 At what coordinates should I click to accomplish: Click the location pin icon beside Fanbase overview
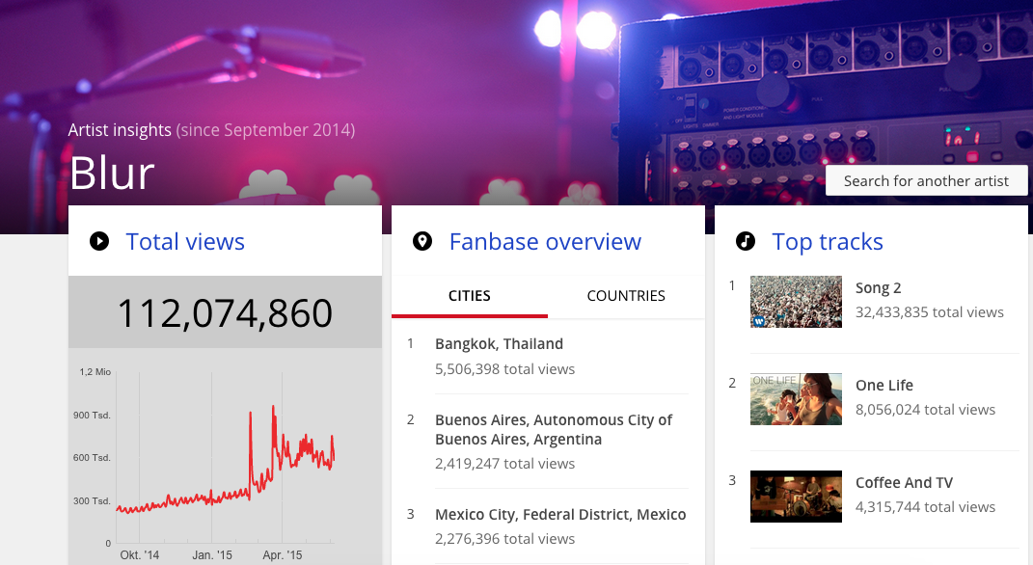tap(422, 241)
